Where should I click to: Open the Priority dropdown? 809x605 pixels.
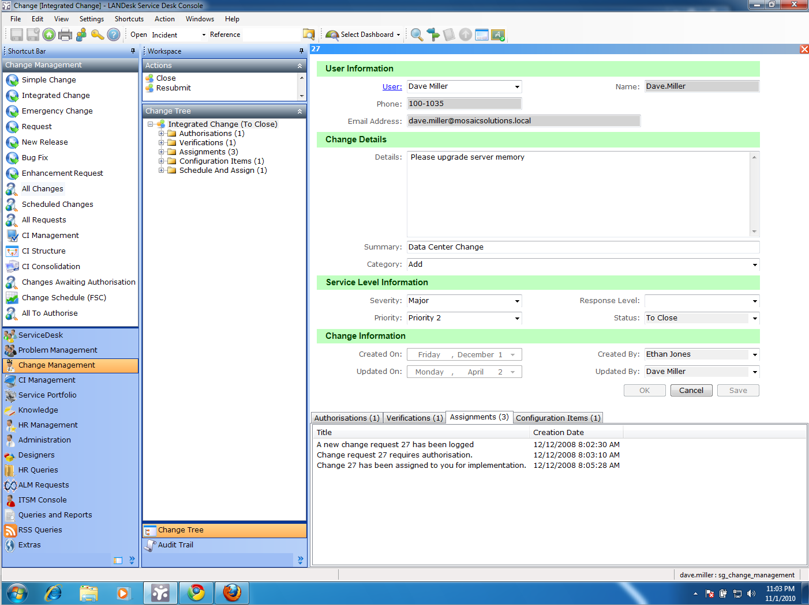517,319
